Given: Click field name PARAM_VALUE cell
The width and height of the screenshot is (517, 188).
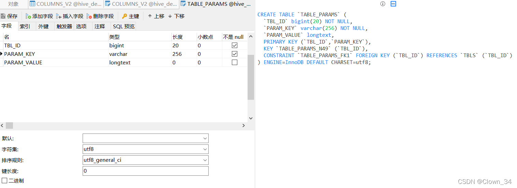Looking at the screenshot, I should click(x=56, y=62).
